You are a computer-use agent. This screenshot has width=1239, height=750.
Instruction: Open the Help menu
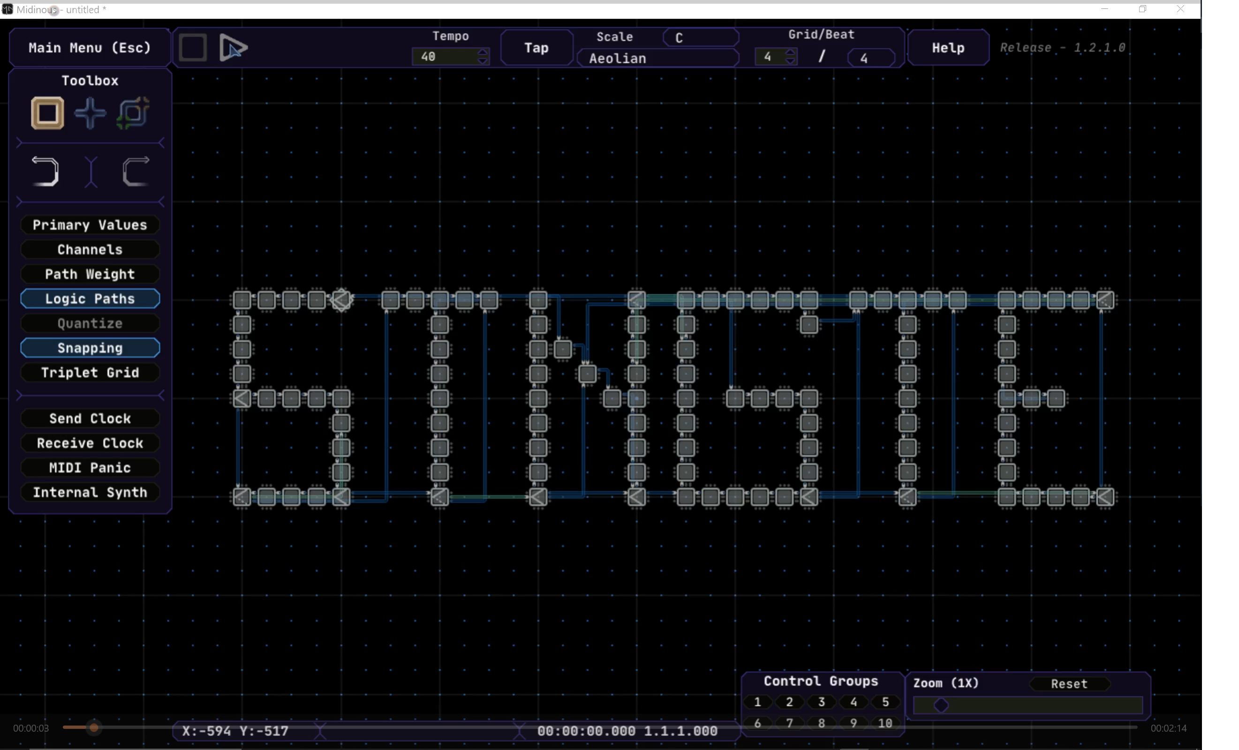pyautogui.click(x=948, y=48)
